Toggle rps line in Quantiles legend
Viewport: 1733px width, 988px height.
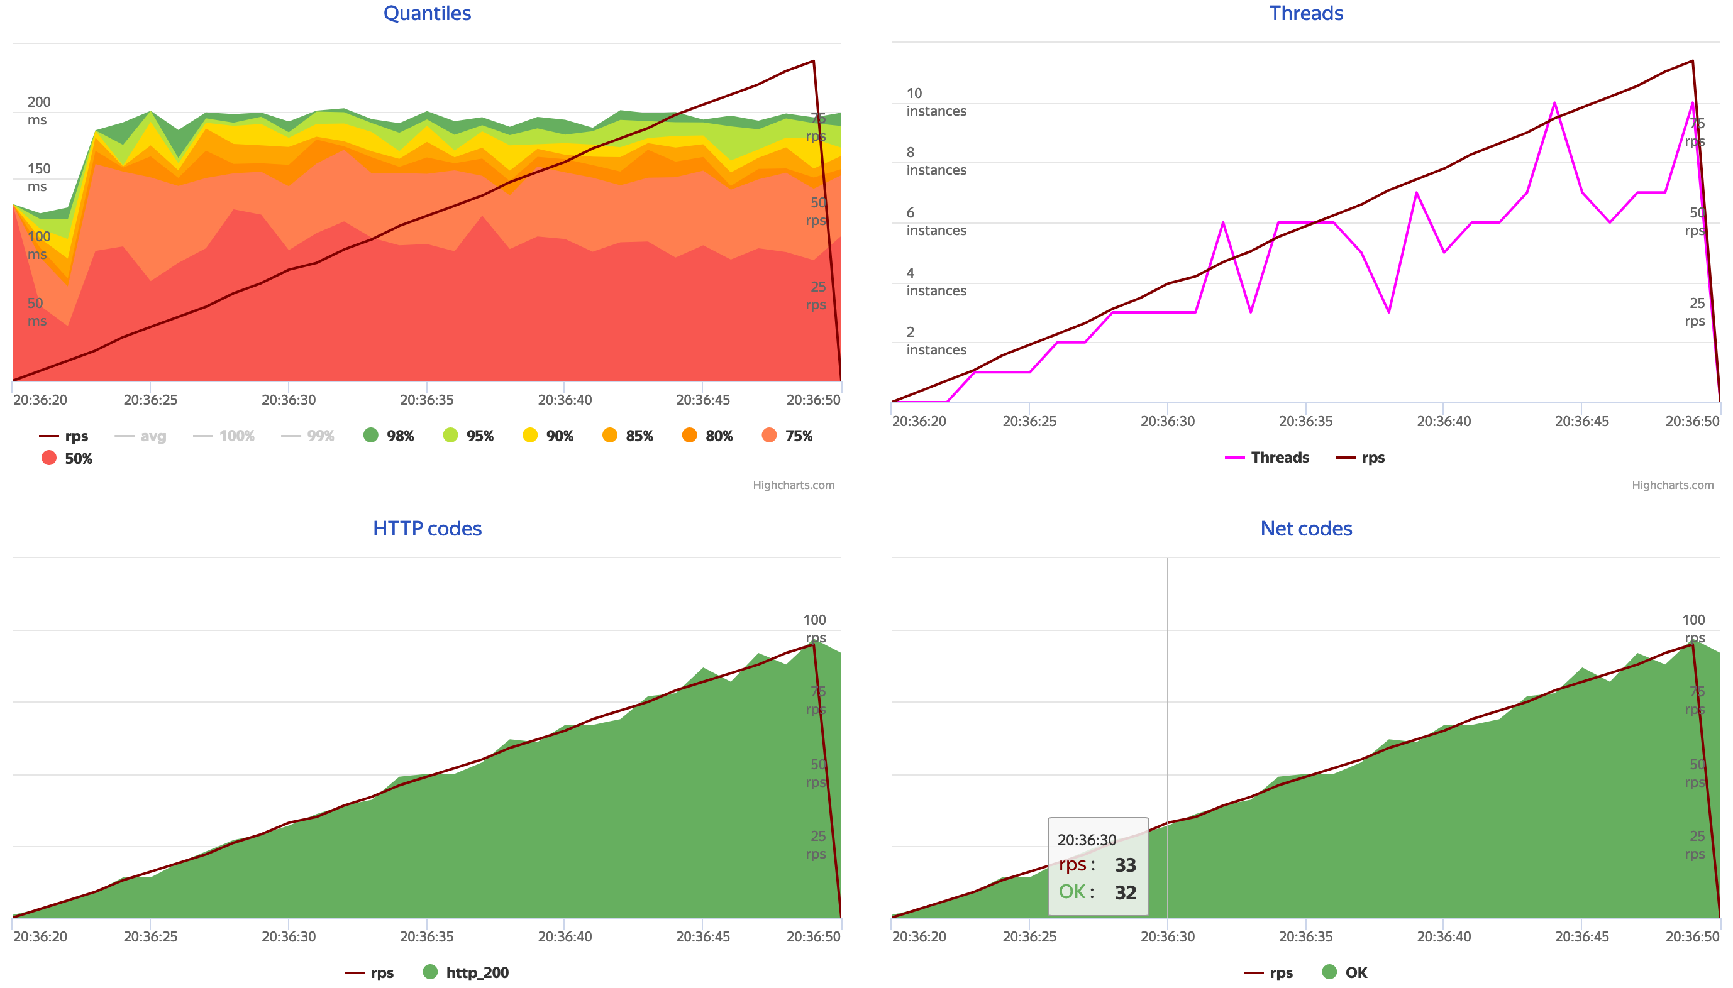tap(76, 436)
